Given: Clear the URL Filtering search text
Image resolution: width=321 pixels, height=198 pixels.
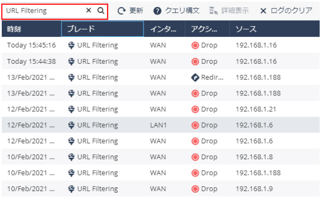Looking at the screenshot, I should 89,11.
